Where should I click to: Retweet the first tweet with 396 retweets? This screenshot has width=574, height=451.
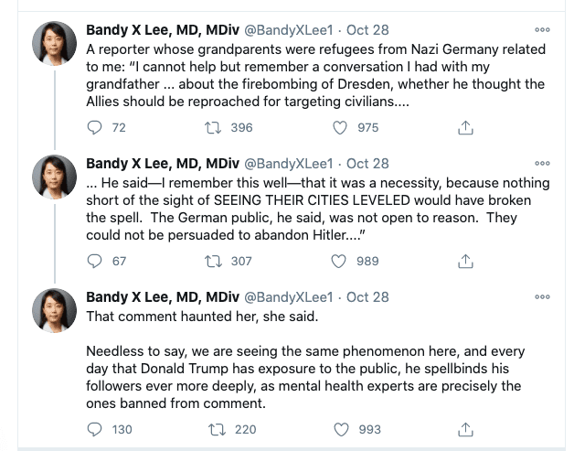[x=213, y=127]
